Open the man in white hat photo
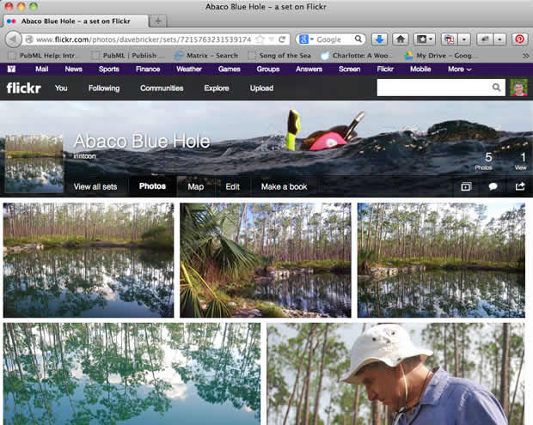This screenshot has height=425, width=533. tap(395, 374)
